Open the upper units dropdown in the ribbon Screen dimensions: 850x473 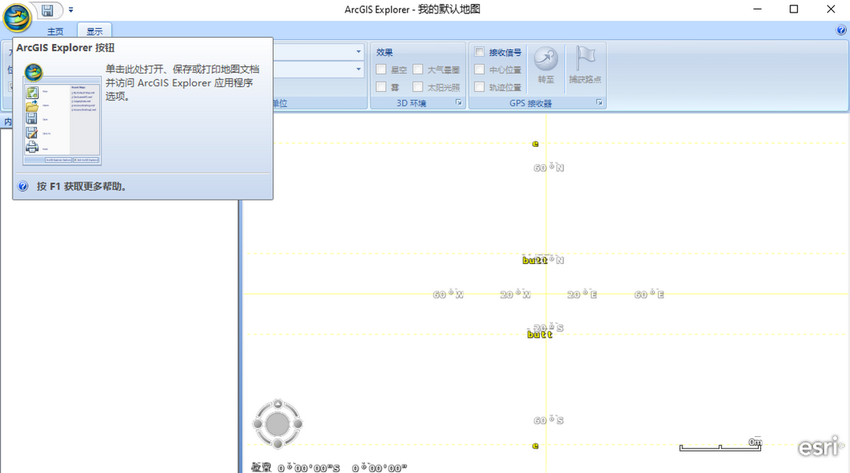(x=358, y=52)
